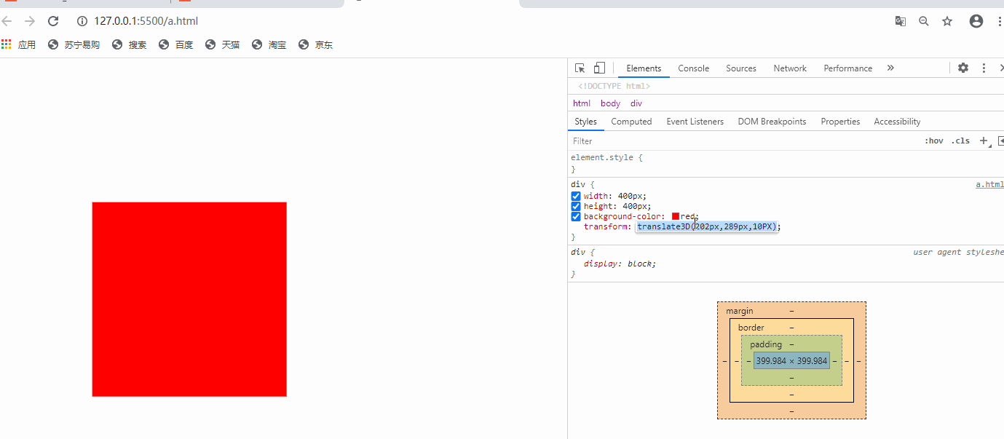Open the 天猫 bookmark
The width and height of the screenshot is (1004, 439).
(x=223, y=44)
